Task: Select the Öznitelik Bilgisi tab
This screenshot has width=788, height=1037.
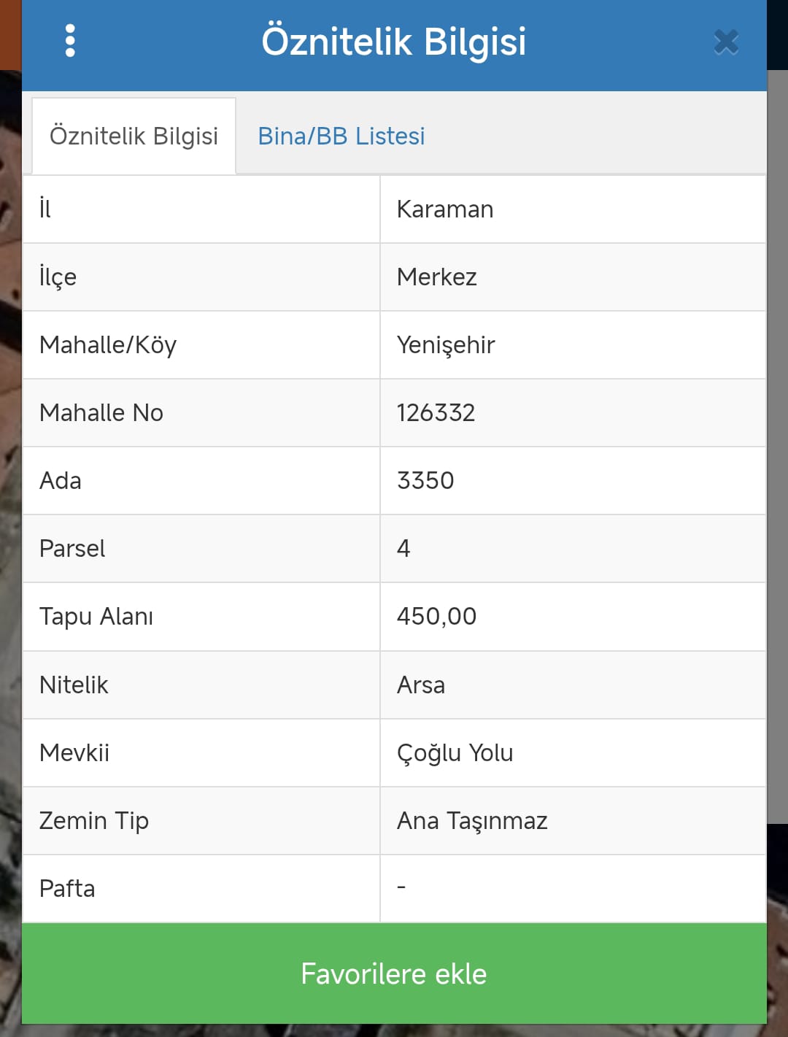Action: (x=134, y=136)
